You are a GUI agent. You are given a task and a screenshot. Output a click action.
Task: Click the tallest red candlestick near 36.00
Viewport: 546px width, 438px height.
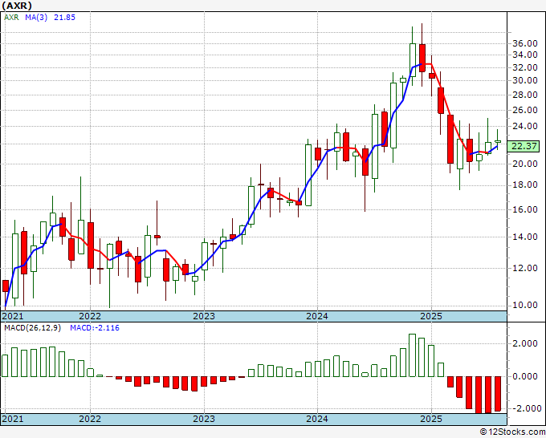pyautogui.click(x=422, y=58)
